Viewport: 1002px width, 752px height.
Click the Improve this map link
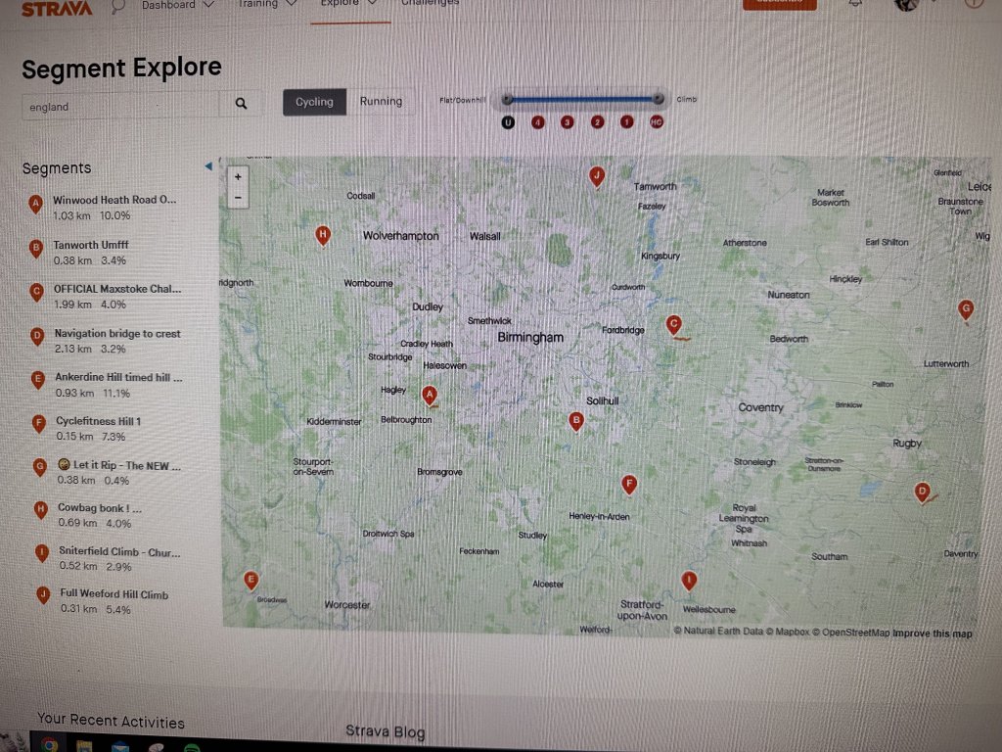pos(933,634)
